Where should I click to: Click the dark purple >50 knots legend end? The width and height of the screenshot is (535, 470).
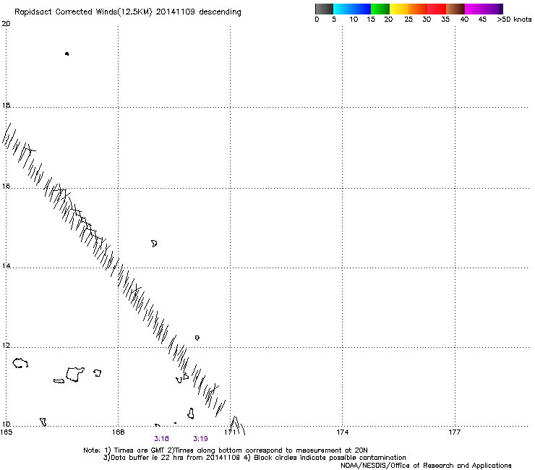click(501, 9)
